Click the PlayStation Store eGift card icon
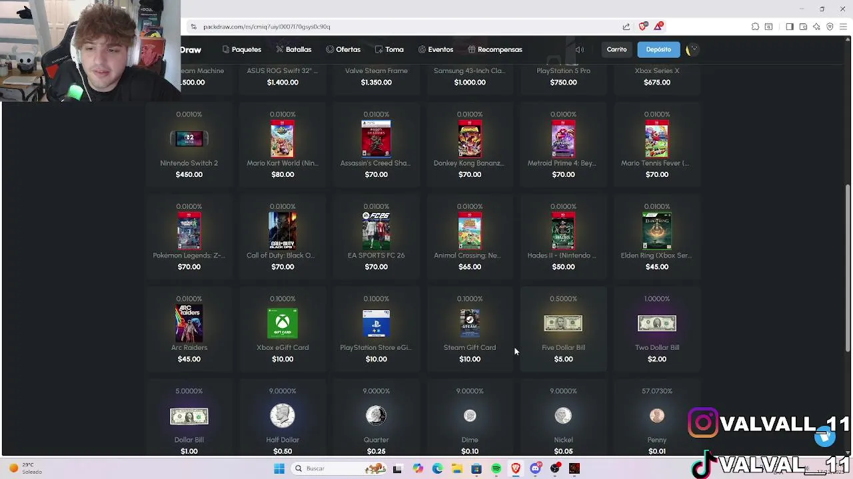 tap(376, 323)
